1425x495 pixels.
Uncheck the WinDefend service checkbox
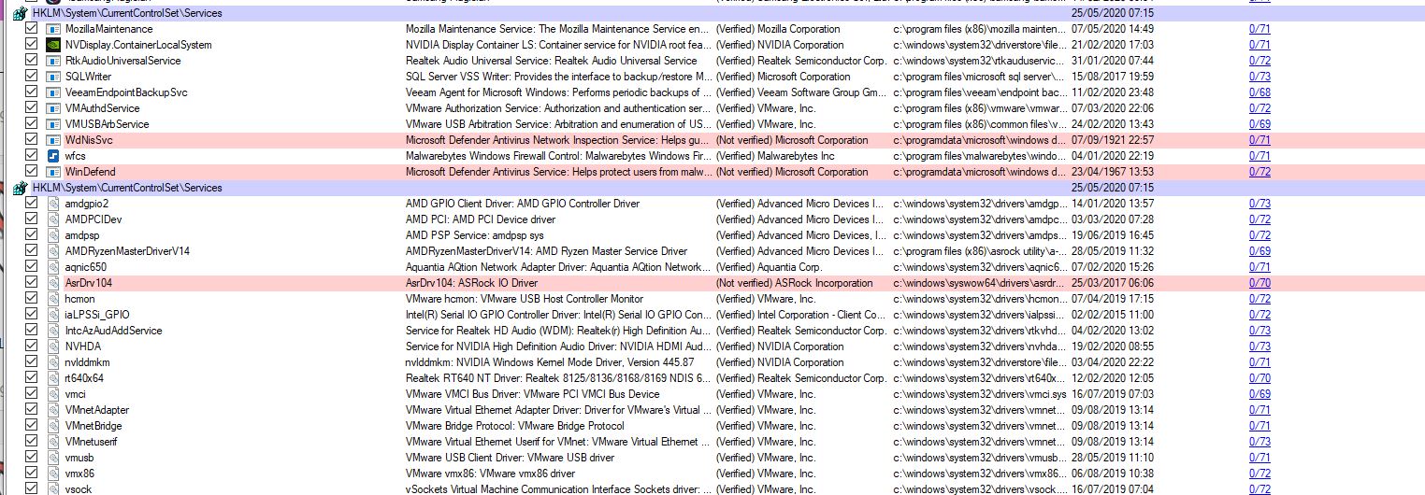[31, 172]
